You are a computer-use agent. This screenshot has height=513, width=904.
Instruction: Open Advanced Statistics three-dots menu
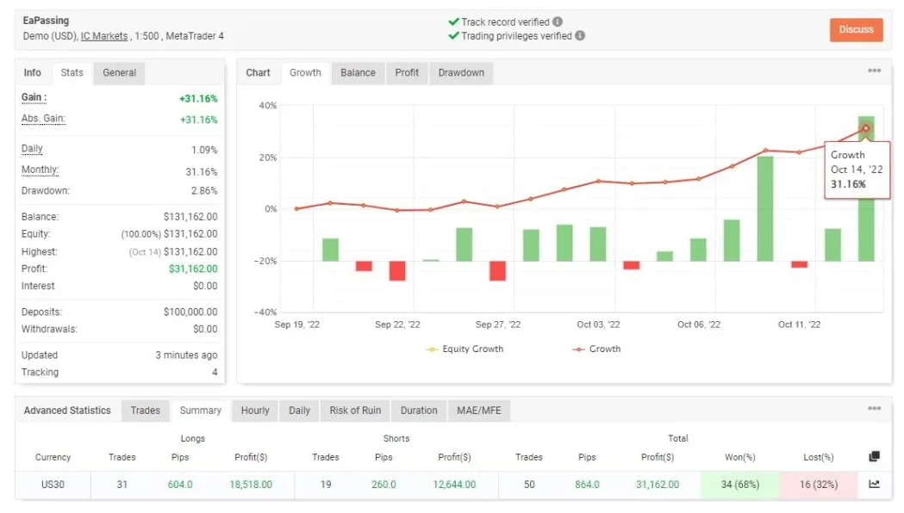[x=874, y=409]
